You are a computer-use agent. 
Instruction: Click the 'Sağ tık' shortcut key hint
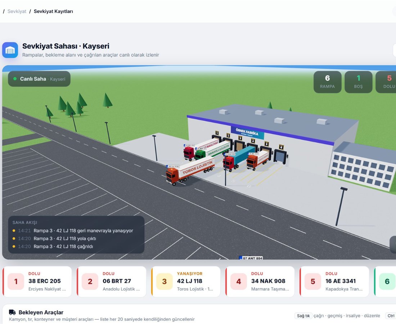pos(303,316)
